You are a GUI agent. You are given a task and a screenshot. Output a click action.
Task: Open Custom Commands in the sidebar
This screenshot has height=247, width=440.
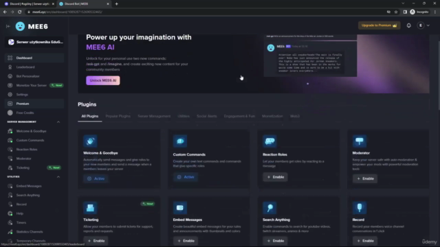tap(34, 140)
